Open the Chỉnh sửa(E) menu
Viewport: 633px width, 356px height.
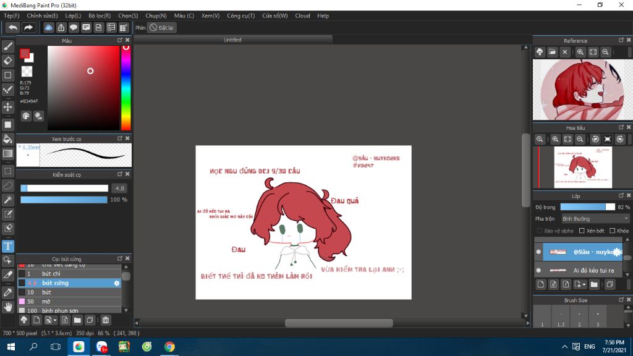42,15
